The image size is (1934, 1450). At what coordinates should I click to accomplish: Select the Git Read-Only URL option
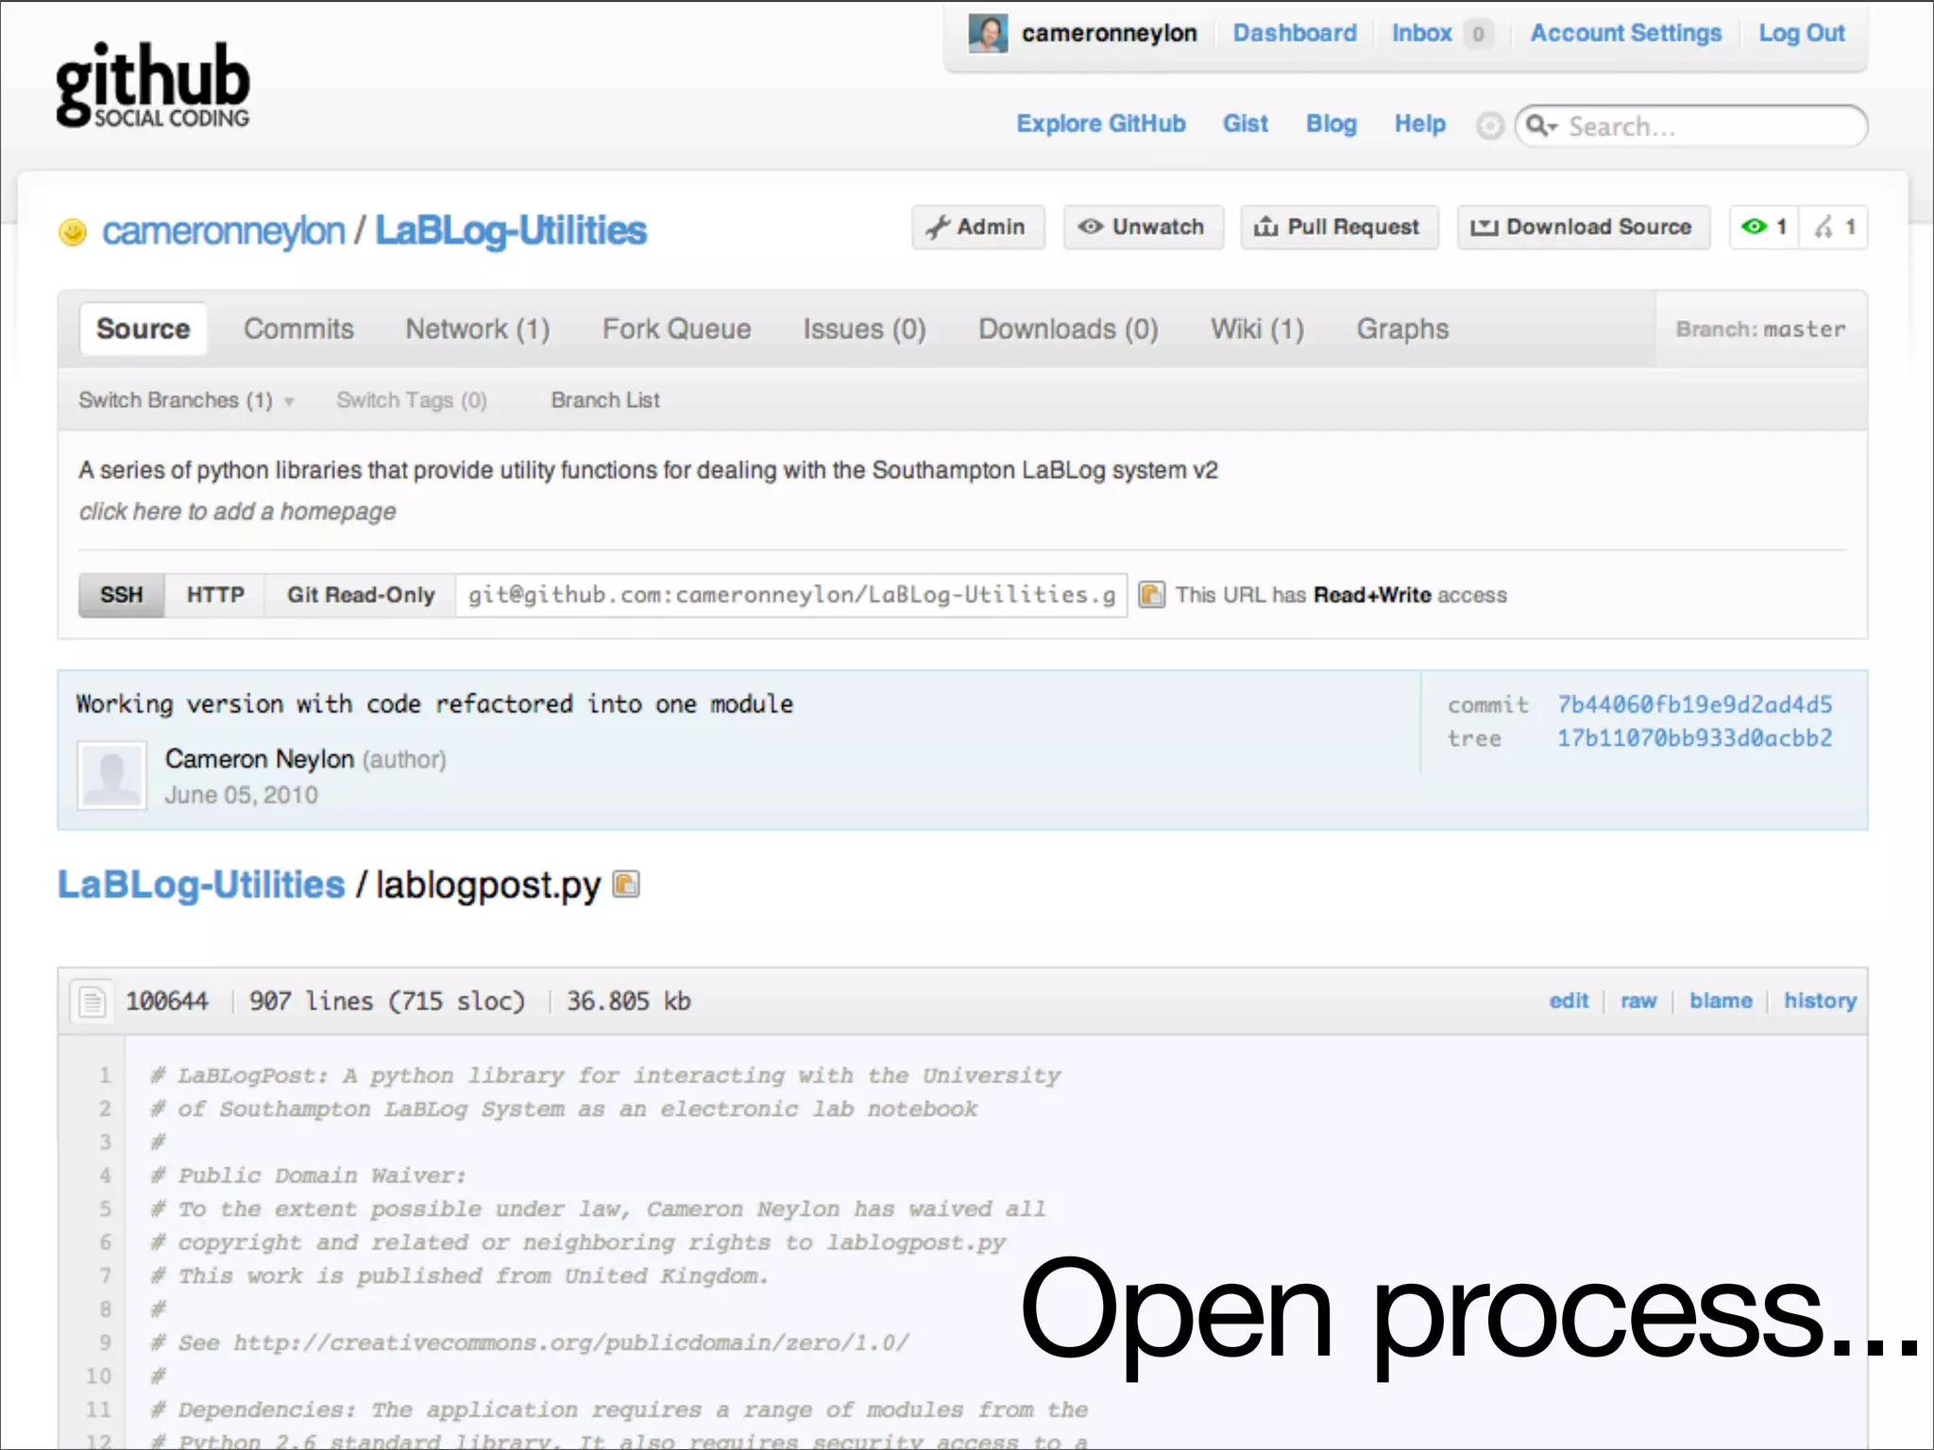tap(361, 595)
